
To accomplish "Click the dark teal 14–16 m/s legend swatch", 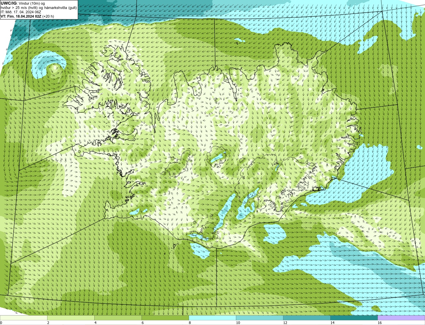I will click(354, 318).
